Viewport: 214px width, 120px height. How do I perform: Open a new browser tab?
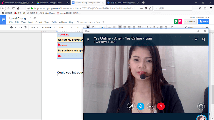point(143,3)
